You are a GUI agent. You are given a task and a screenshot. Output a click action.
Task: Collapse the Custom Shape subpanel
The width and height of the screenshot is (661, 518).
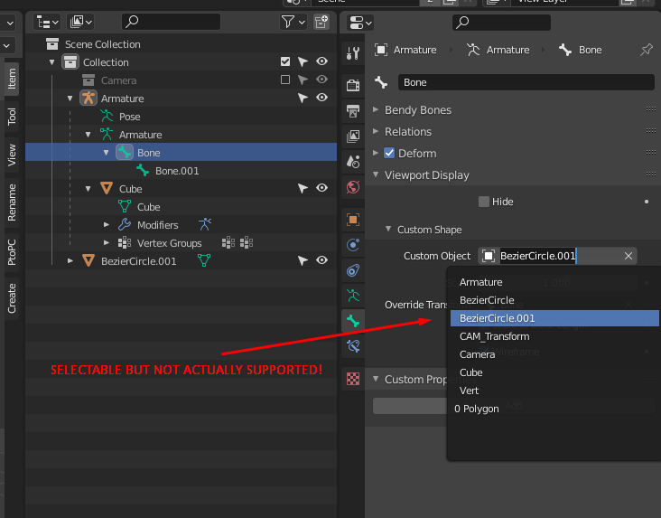pos(388,229)
